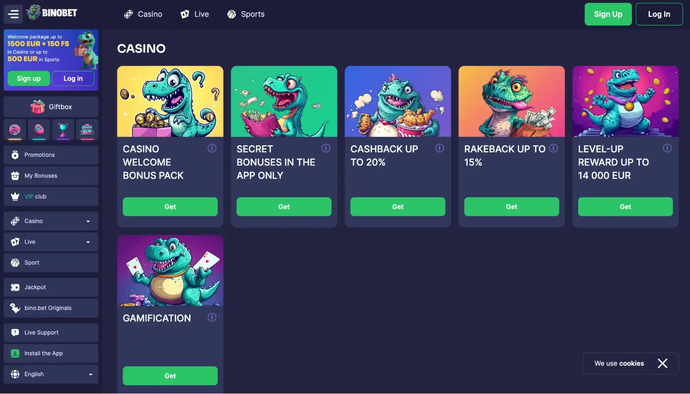Open the hamburger menu icon
Screen dimensions: 690x394
(13, 14)
